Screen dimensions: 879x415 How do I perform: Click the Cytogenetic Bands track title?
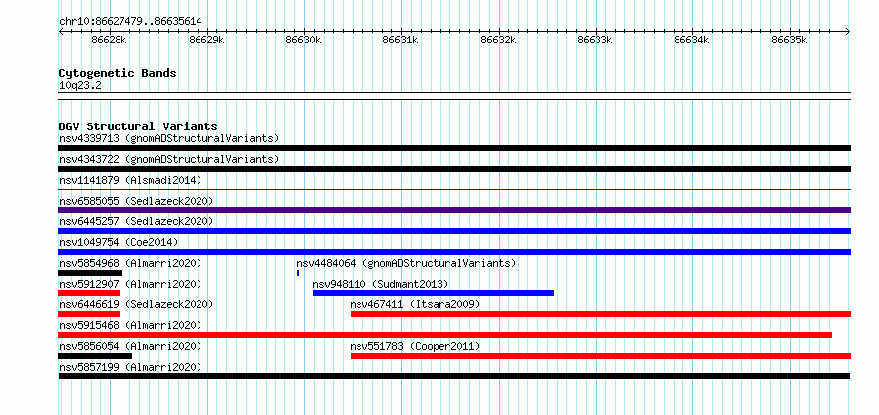pos(118,73)
